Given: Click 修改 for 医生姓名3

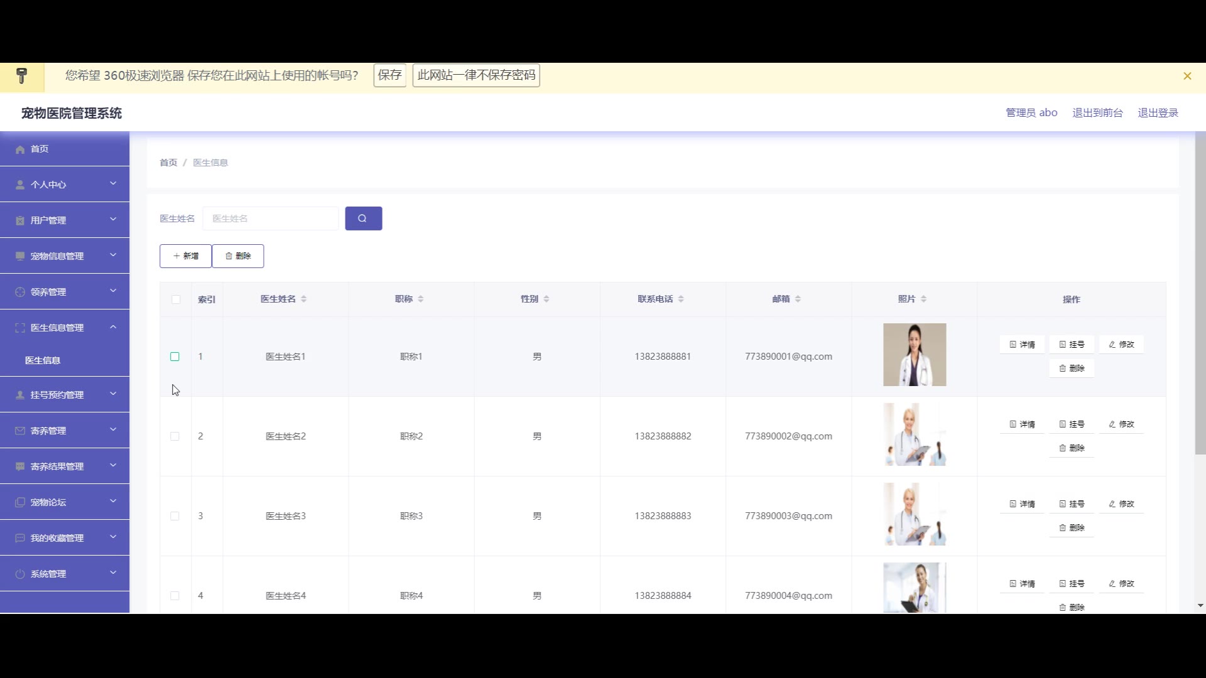Looking at the screenshot, I should (x=1121, y=504).
